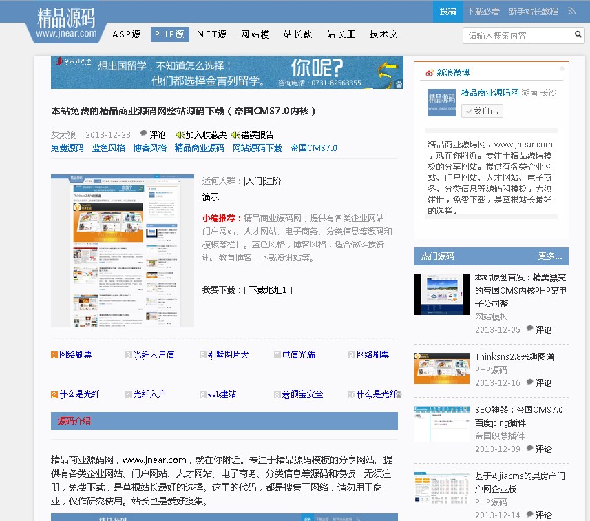
Task: Click the comment bubble icon beside 2013-12-16
Action: click(530, 382)
